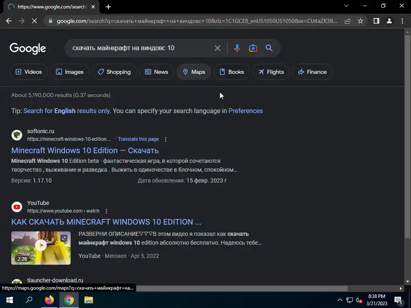Open the Windows notification center
This screenshot has height=308, width=411.
click(x=398, y=300)
